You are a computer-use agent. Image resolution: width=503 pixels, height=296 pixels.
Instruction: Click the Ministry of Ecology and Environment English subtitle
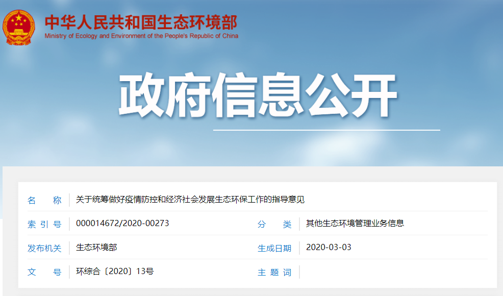[141, 36]
